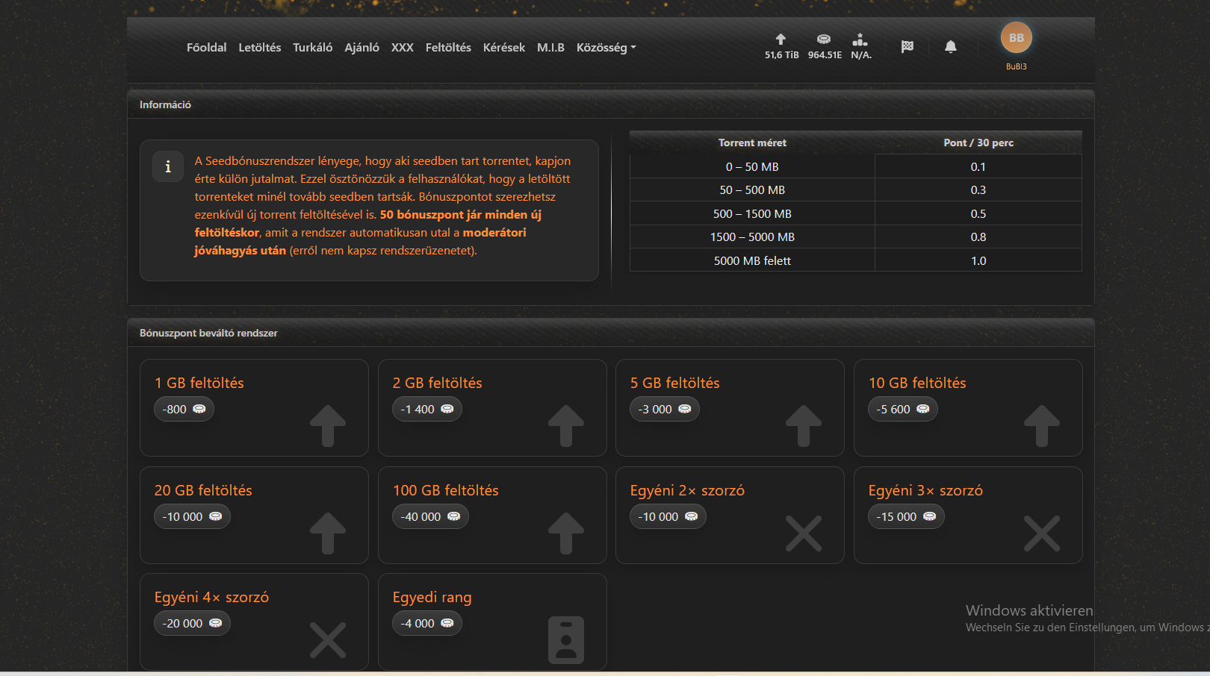Click the ID badge icon in Egyedi rang card
The width and height of the screenshot is (1210, 676).
click(566, 639)
